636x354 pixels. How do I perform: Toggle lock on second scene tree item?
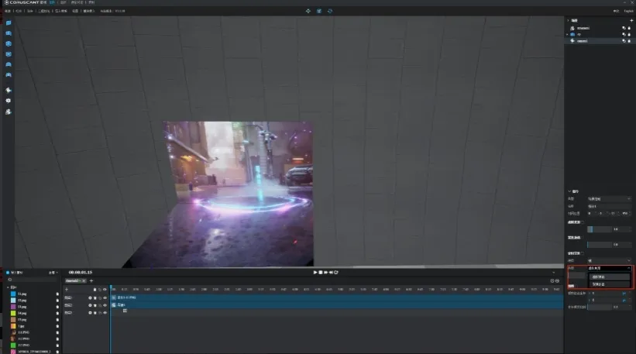click(630, 34)
